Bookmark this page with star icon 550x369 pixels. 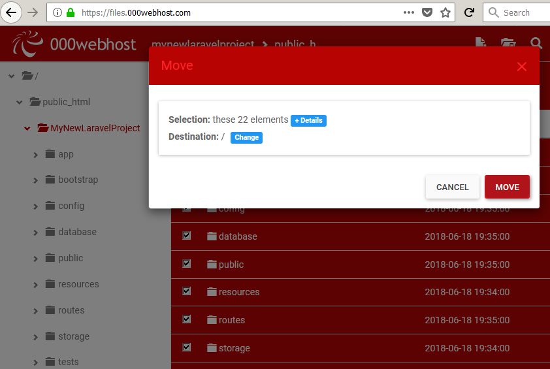pyautogui.click(x=445, y=12)
